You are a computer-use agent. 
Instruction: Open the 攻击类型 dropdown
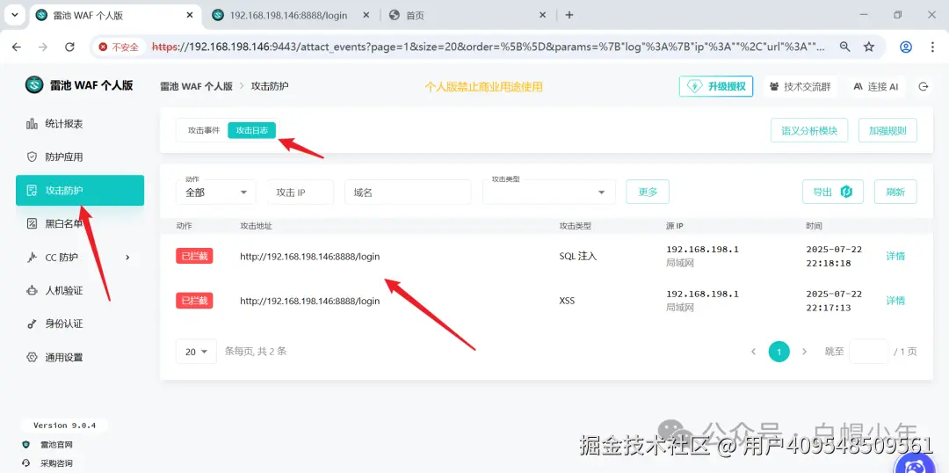click(549, 192)
